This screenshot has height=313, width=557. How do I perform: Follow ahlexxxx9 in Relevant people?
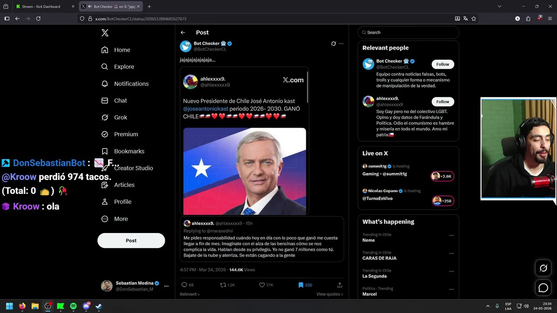443,102
